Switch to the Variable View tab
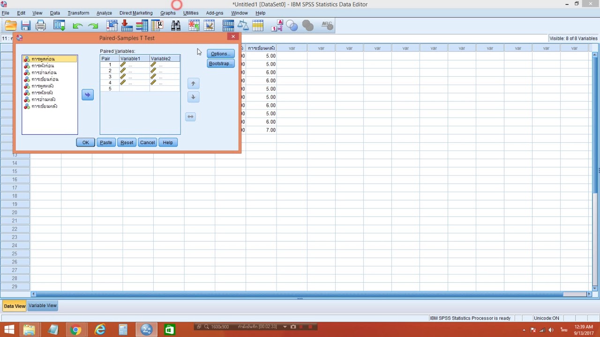The width and height of the screenshot is (600, 337). [x=43, y=306]
